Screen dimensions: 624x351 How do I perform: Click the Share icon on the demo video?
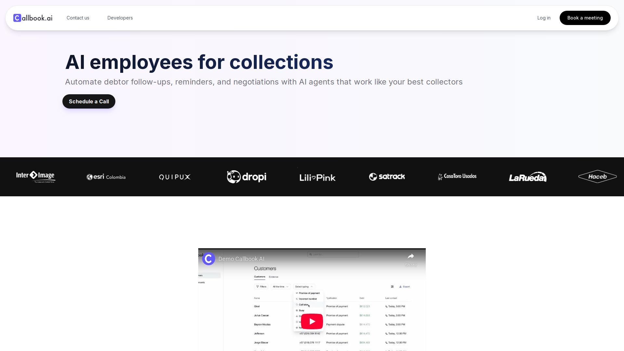point(411,257)
